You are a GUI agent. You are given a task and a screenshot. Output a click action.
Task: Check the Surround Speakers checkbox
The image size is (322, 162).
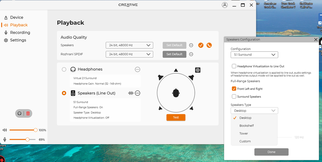234,96
